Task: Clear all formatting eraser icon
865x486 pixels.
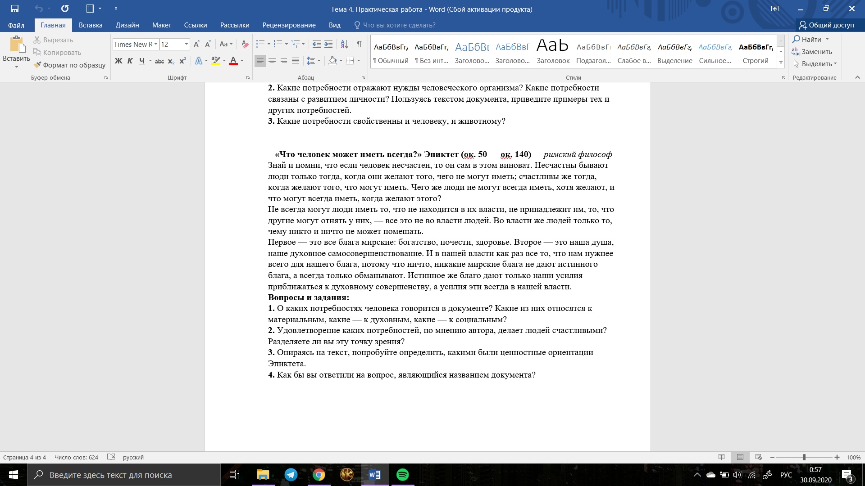Action: (x=245, y=44)
